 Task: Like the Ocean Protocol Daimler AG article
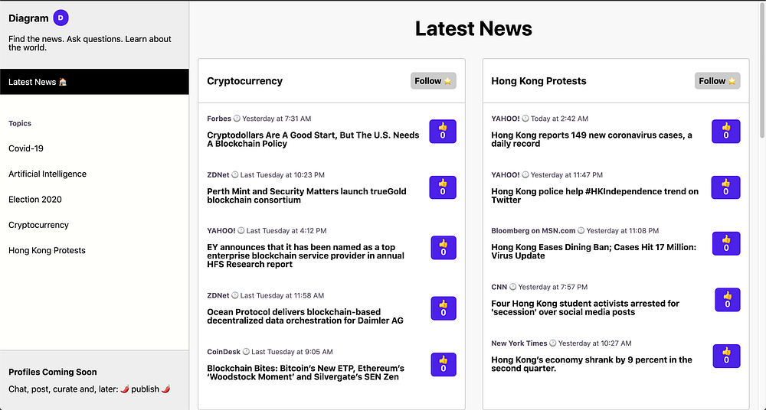(x=444, y=308)
